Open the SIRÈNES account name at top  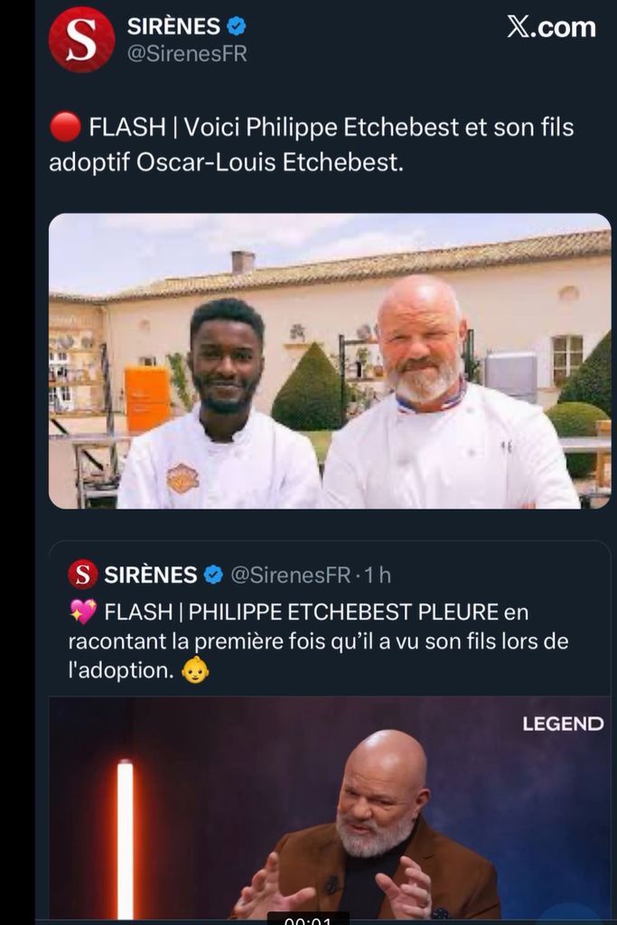173,25
